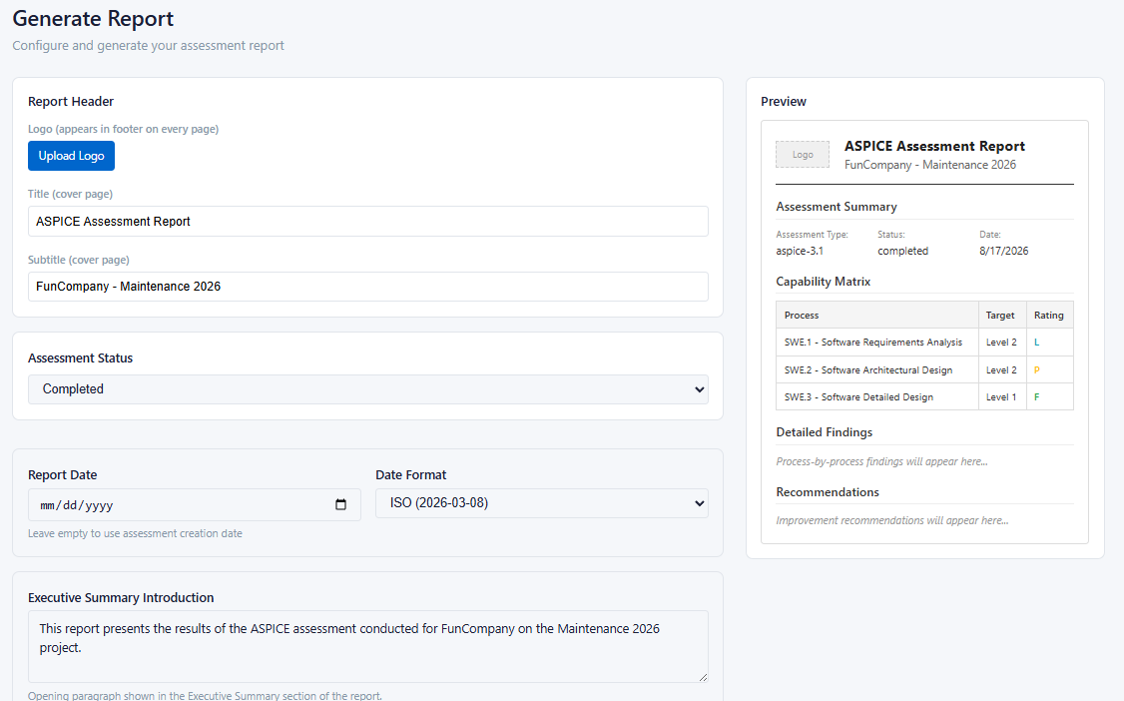This screenshot has width=1124, height=701.
Task: Click the 'Recommendations' heading in the preview
Action: point(828,492)
